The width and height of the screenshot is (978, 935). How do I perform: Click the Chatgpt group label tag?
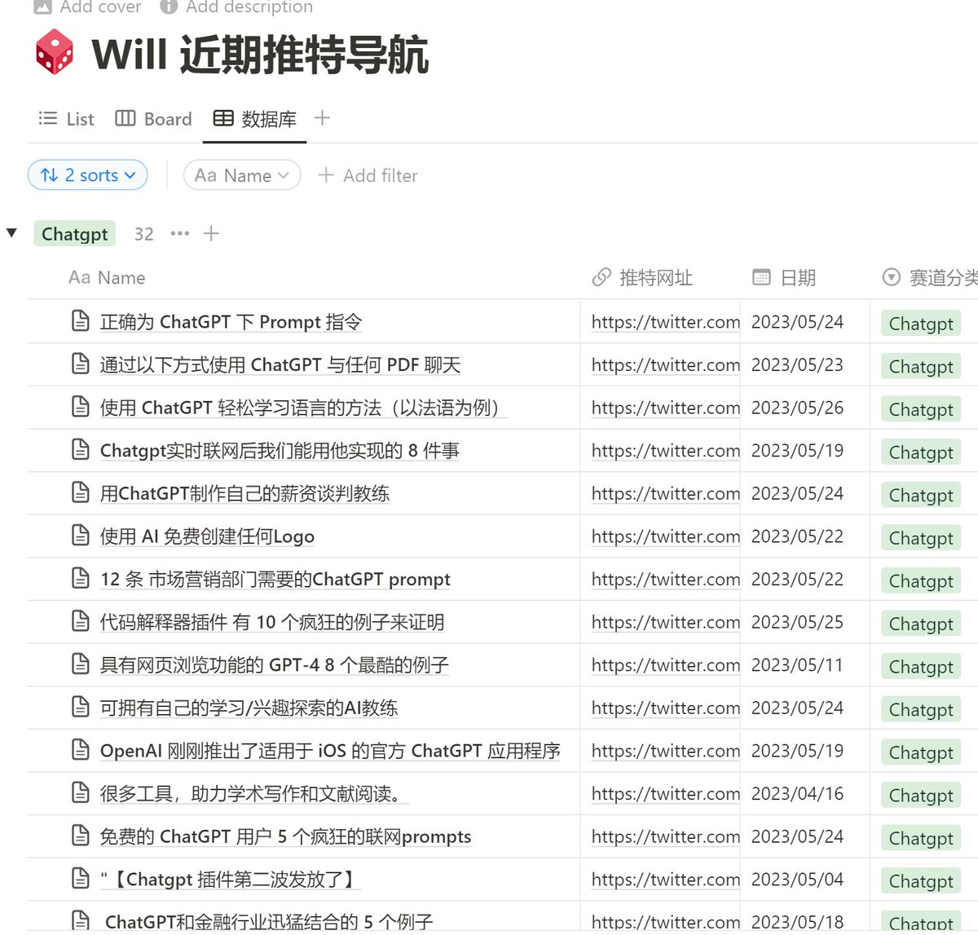coord(74,234)
